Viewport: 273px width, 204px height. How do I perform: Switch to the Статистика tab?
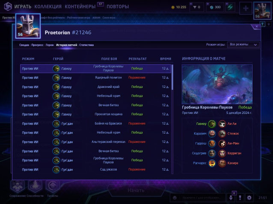[x=86, y=45]
